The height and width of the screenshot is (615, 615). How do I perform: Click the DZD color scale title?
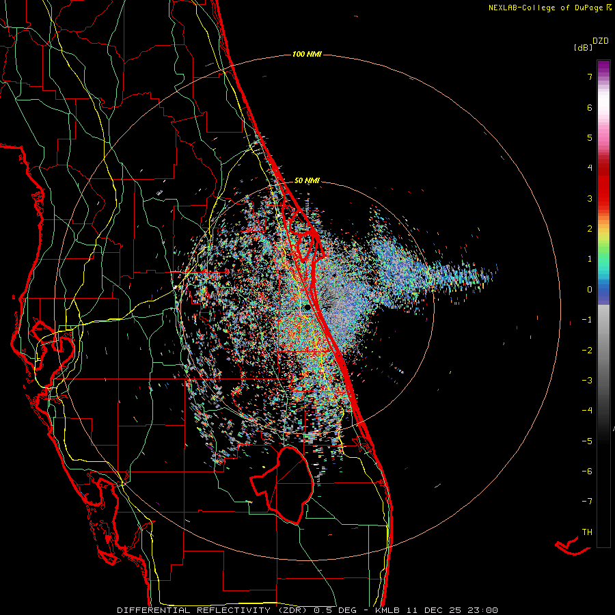point(601,41)
